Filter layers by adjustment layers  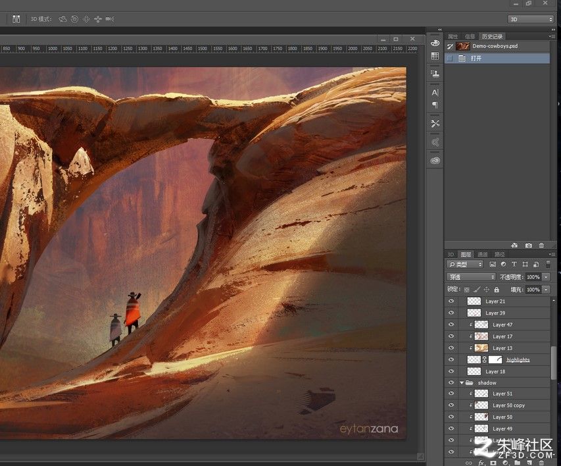tap(503, 265)
